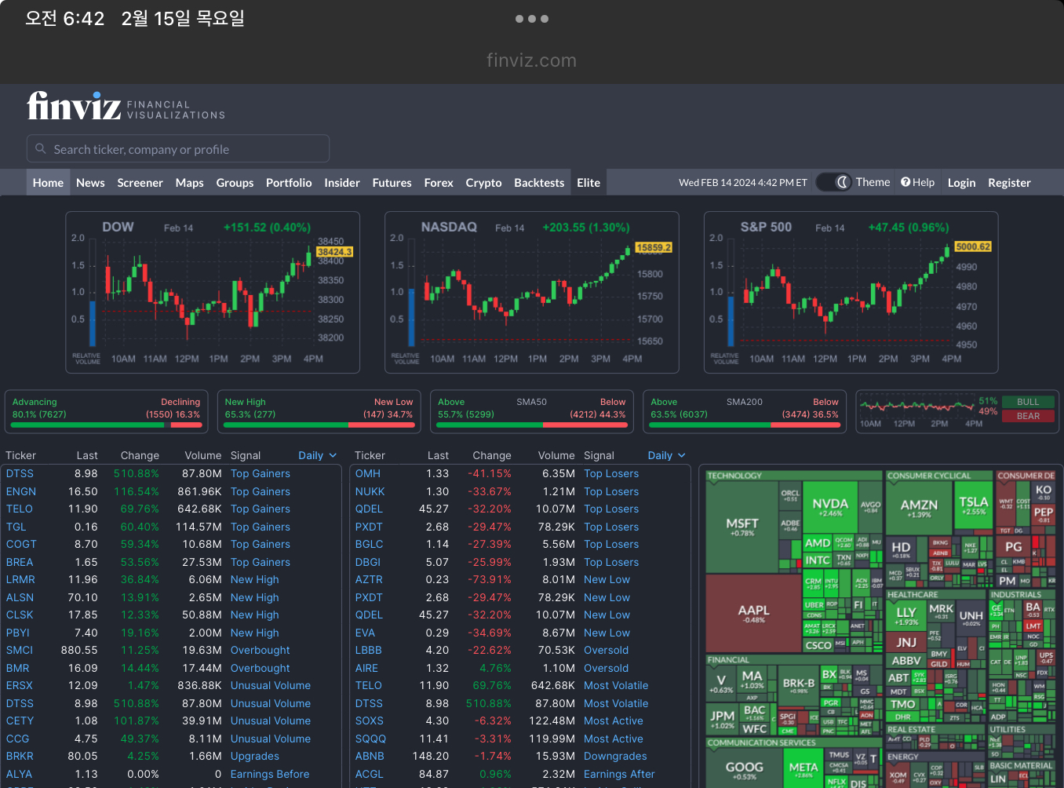The height and width of the screenshot is (788, 1064).
Task: Toggle the dark Theme switch
Action: click(x=834, y=182)
